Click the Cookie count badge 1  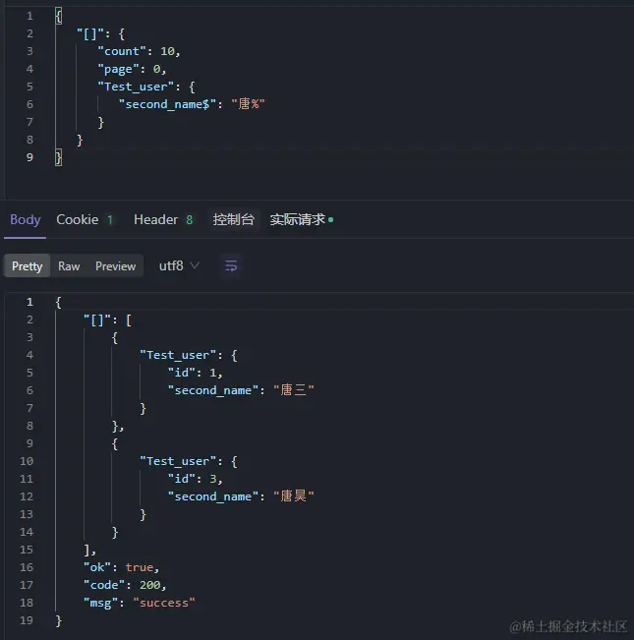coord(110,220)
